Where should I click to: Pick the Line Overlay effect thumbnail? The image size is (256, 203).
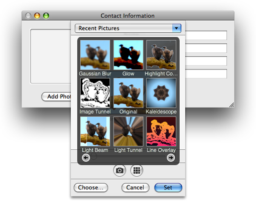point(161,131)
